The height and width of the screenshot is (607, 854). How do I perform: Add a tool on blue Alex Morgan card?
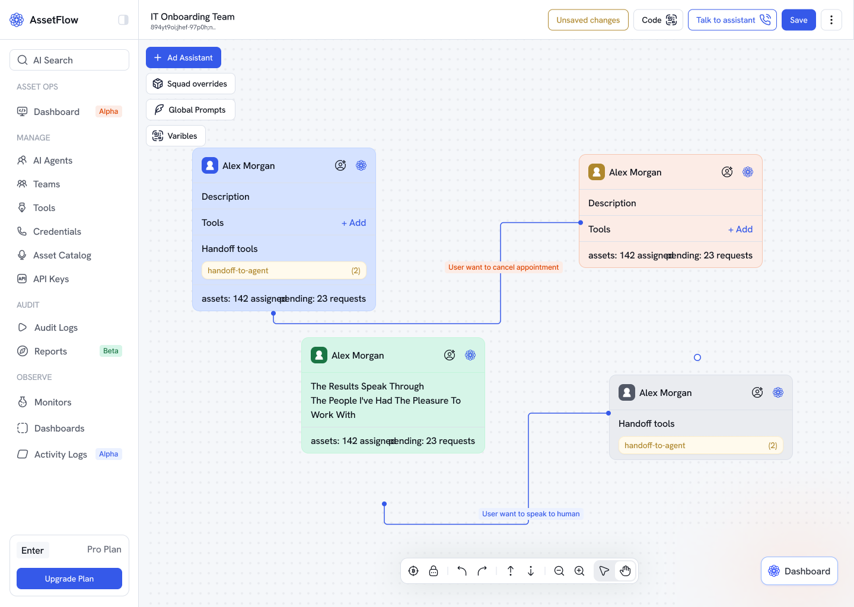pos(353,223)
